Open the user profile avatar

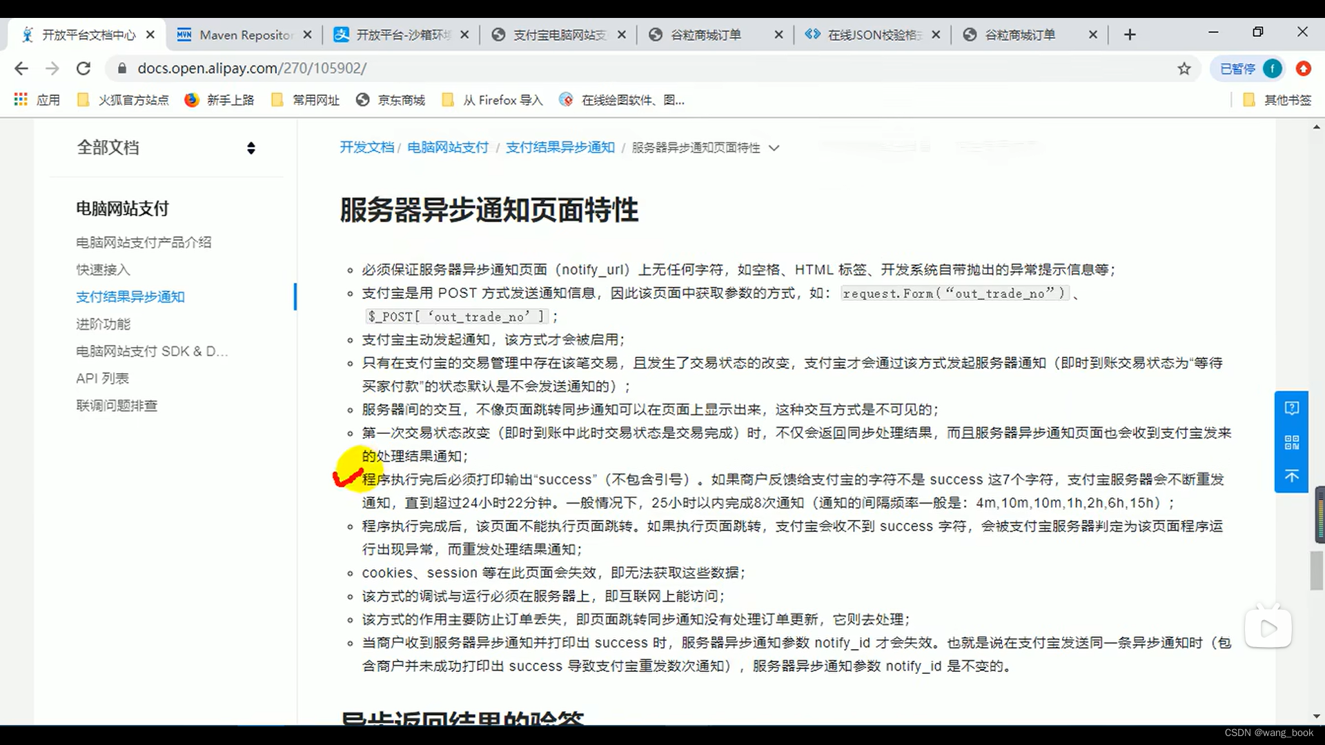click(1272, 68)
